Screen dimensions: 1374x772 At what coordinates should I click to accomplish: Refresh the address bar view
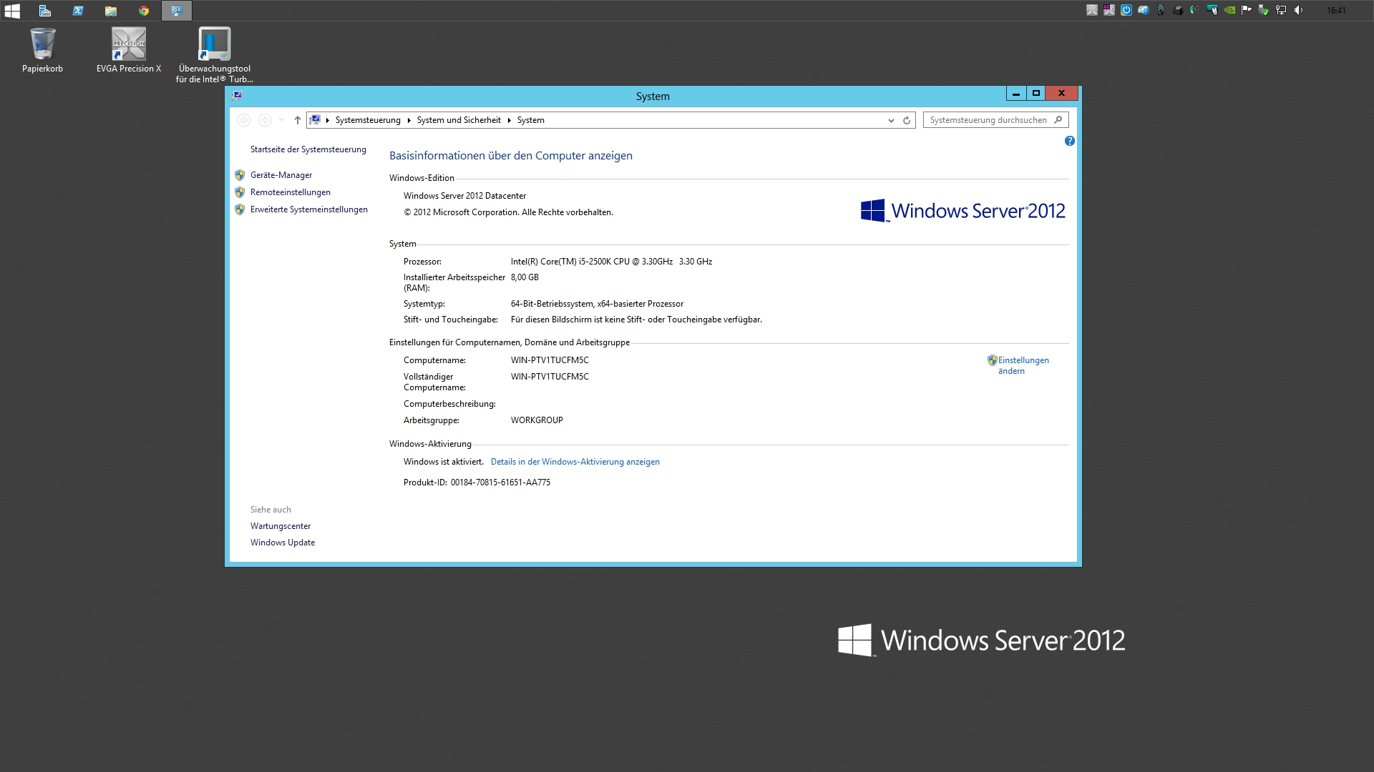coord(907,120)
